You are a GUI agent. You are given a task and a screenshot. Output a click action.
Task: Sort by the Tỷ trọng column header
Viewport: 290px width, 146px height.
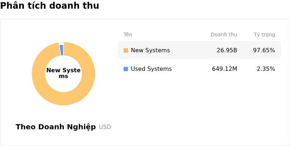click(264, 35)
